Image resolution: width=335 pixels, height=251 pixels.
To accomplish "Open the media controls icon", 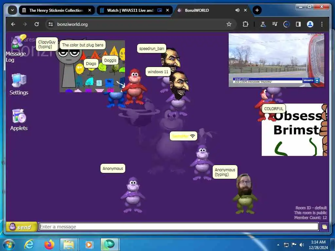I will pos(275,24).
